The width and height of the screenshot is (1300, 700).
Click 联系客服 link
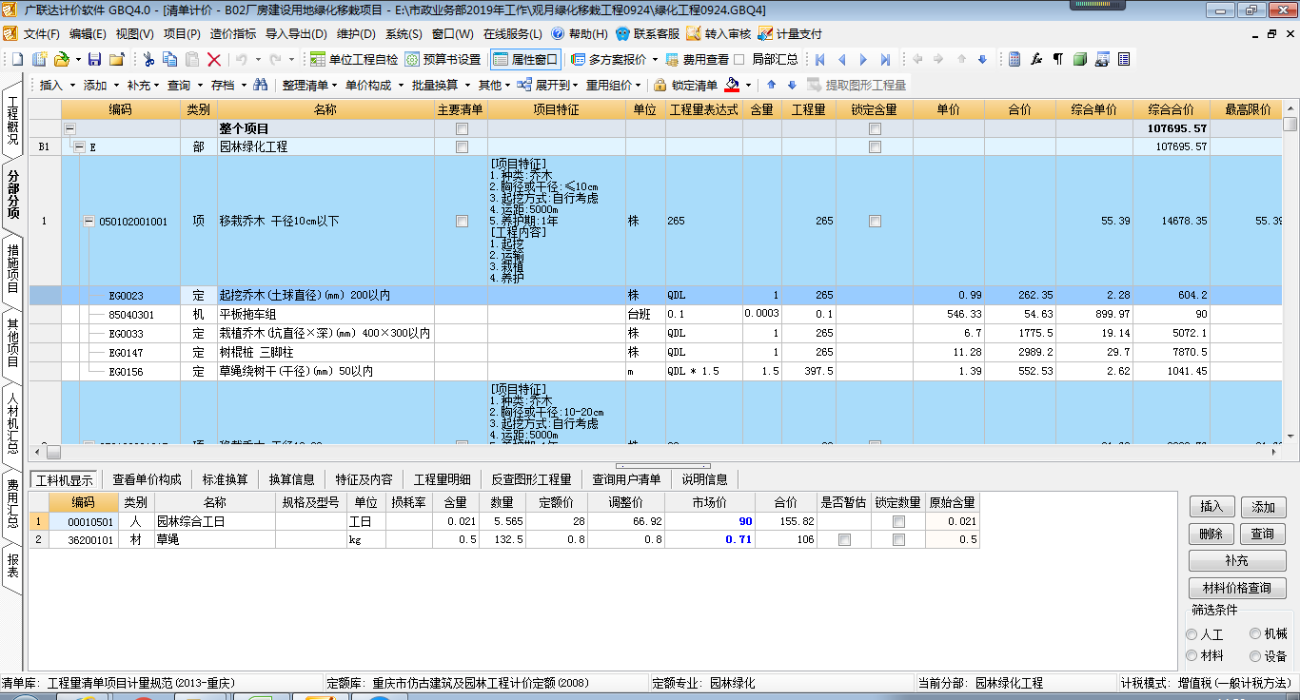tap(648, 34)
